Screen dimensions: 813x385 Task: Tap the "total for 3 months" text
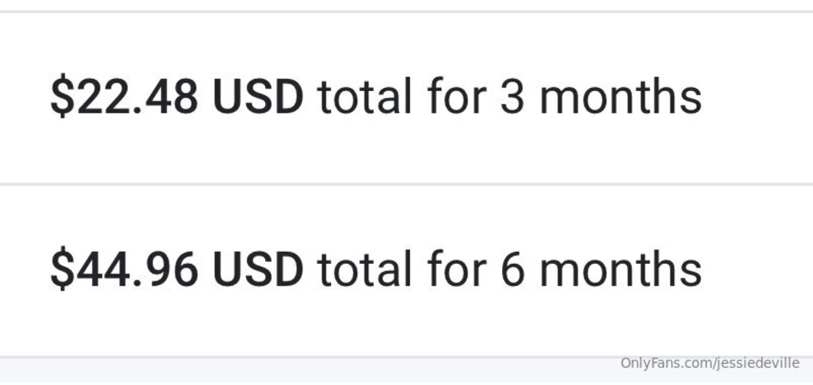tap(509, 98)
